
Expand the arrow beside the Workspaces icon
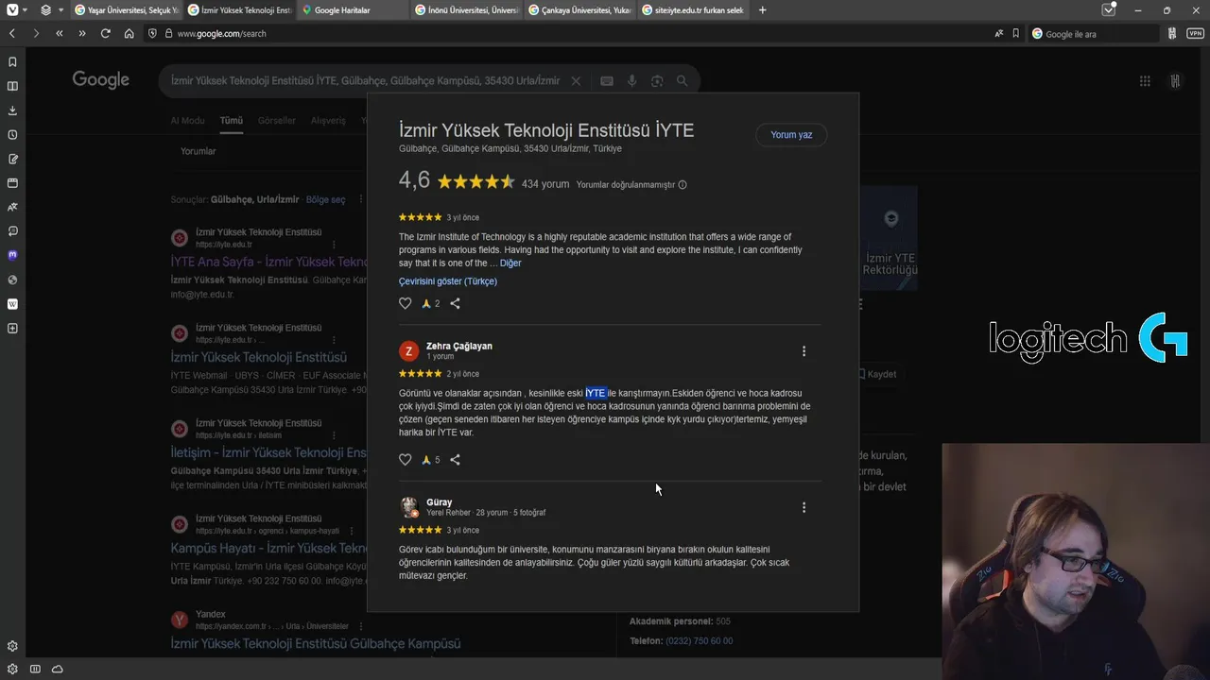60,10
